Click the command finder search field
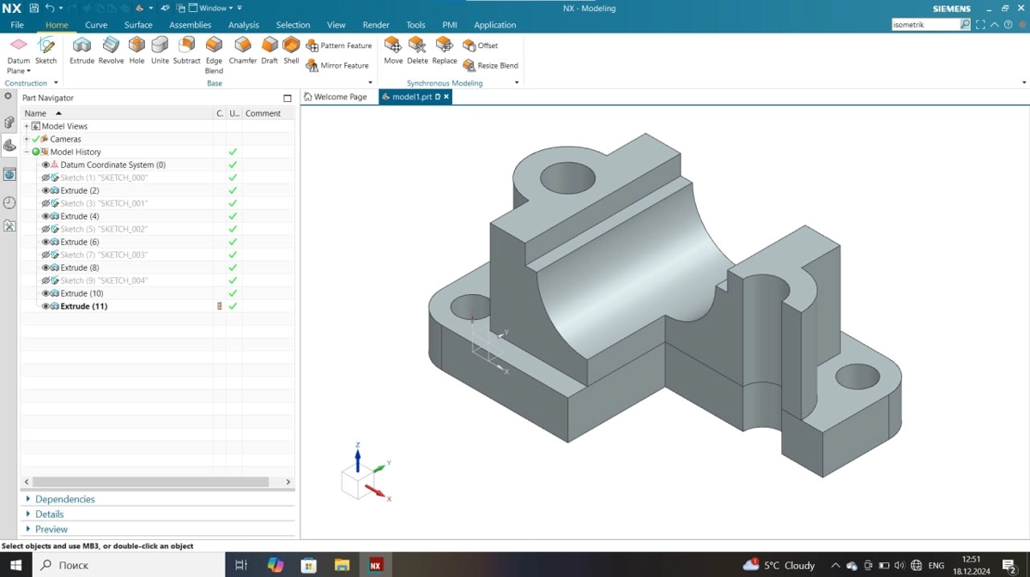The height and width of the screenshot is (577, 1030). 924,25
